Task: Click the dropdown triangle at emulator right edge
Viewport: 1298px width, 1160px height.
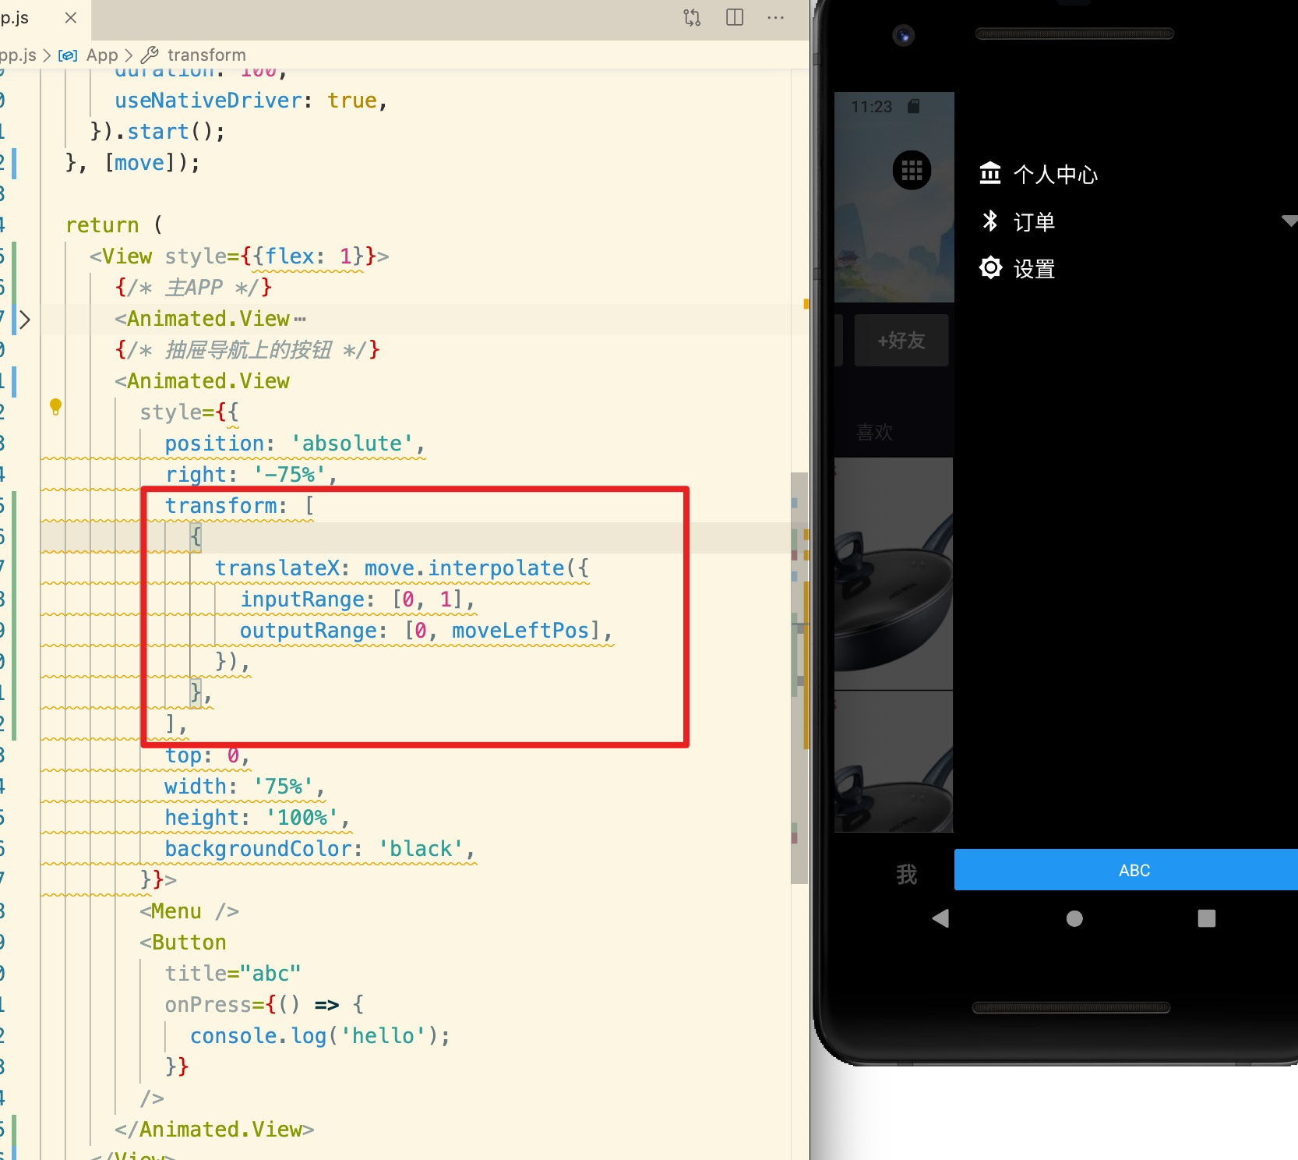Action: click(x=1290, y=221)
